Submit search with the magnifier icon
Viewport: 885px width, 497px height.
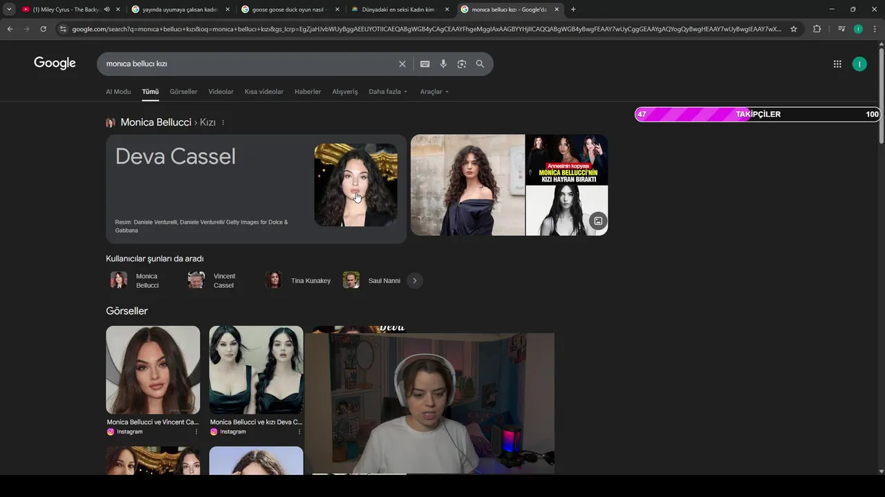point(480,64)
